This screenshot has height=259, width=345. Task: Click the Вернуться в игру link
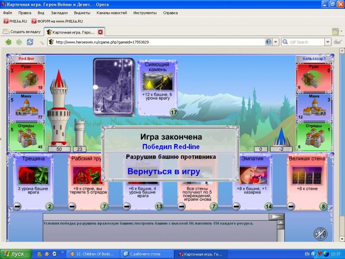click(164, 172)
